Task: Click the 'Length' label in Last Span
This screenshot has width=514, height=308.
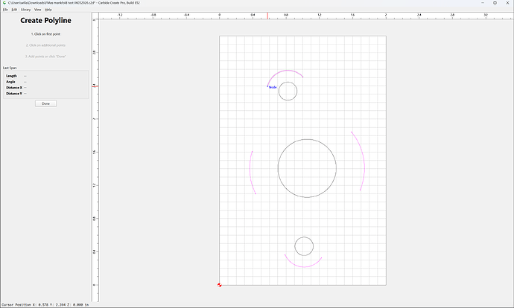Action: (11, 76)
